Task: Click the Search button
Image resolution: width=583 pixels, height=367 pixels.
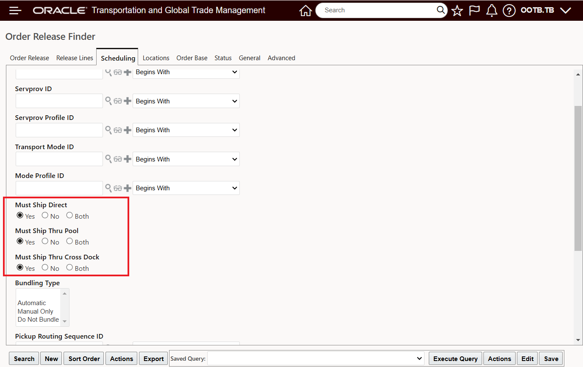Action: [x=24, y=359]
